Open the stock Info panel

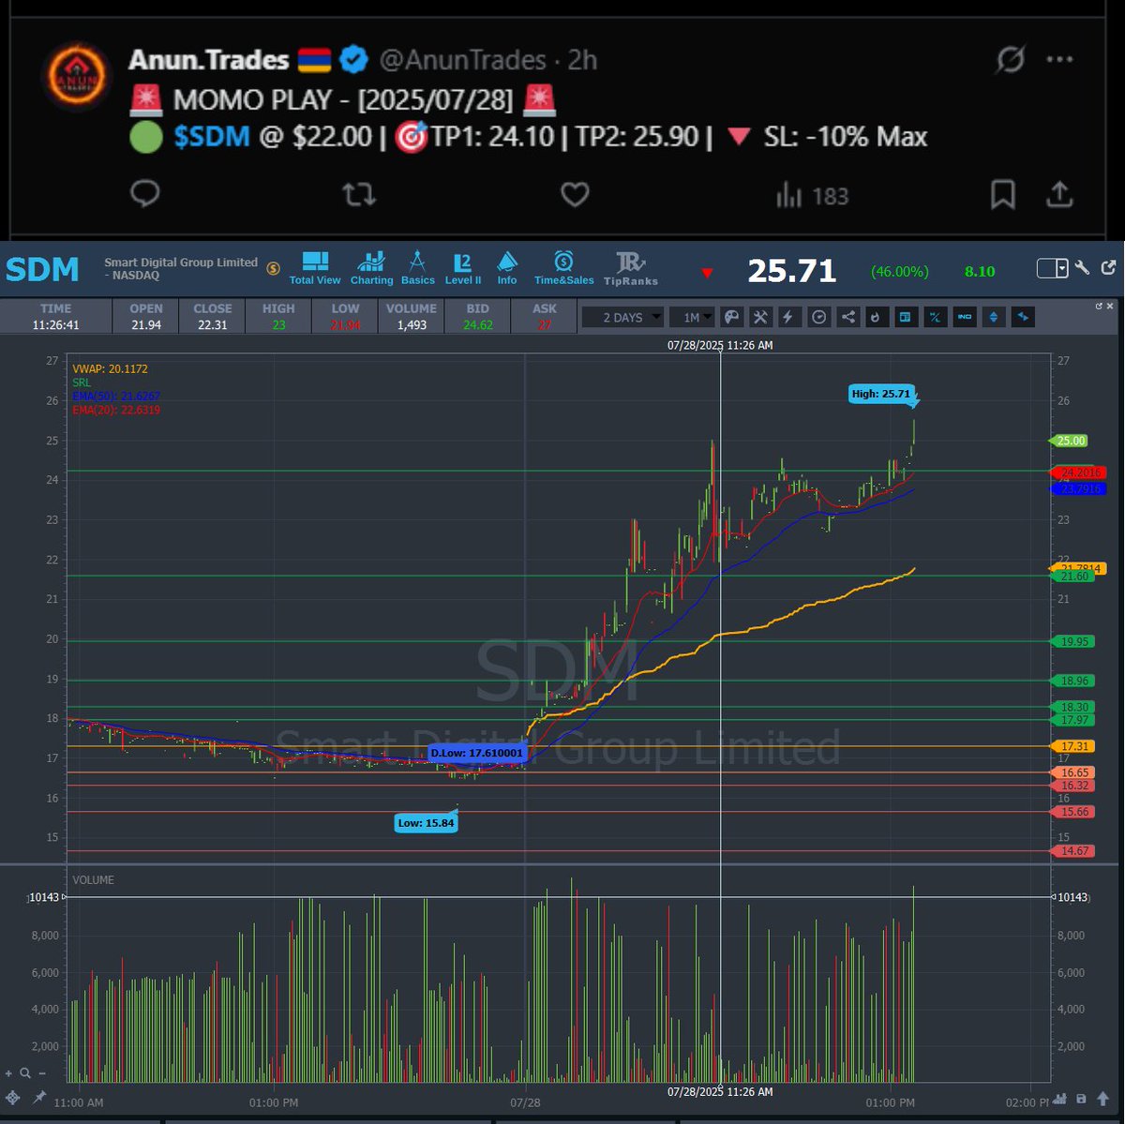click(x=507, y=268)
